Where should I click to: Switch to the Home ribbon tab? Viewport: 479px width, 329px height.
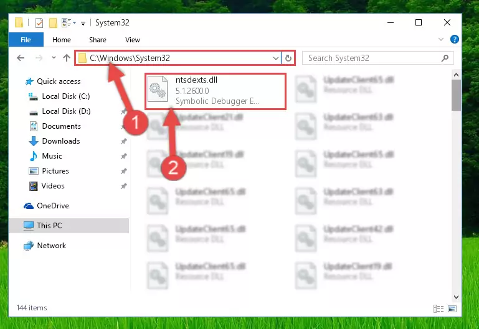[x=62, y=40]
